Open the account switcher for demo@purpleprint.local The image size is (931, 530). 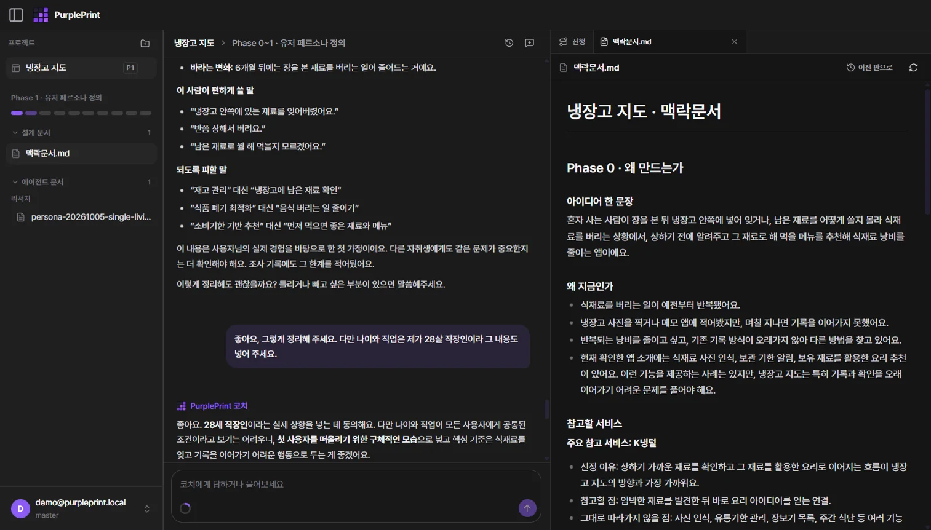click(x=147, y=508)
